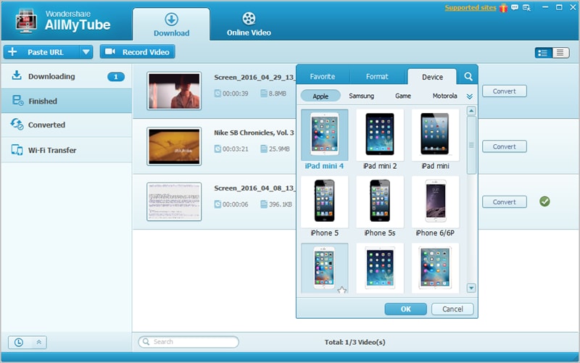This screenshot has width=580, height=363.
Task: Select the iPad mini 2 device
Action: tap(380, 139)
